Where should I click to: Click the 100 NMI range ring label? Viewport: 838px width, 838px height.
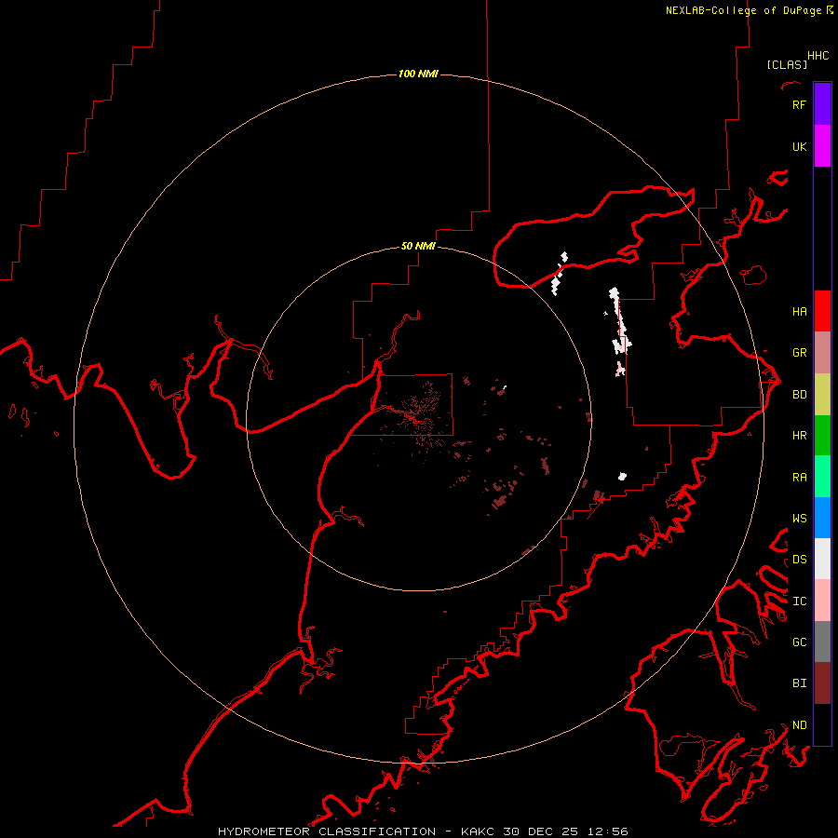pos(418,74)
